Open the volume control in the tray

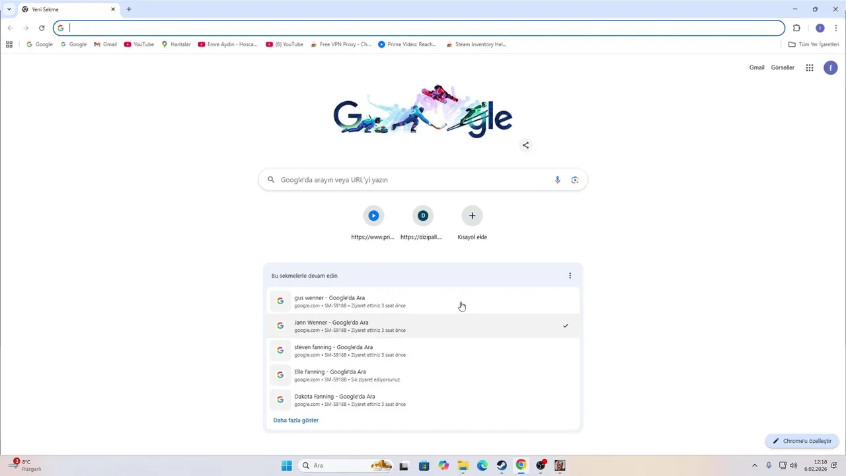(793, 465)
